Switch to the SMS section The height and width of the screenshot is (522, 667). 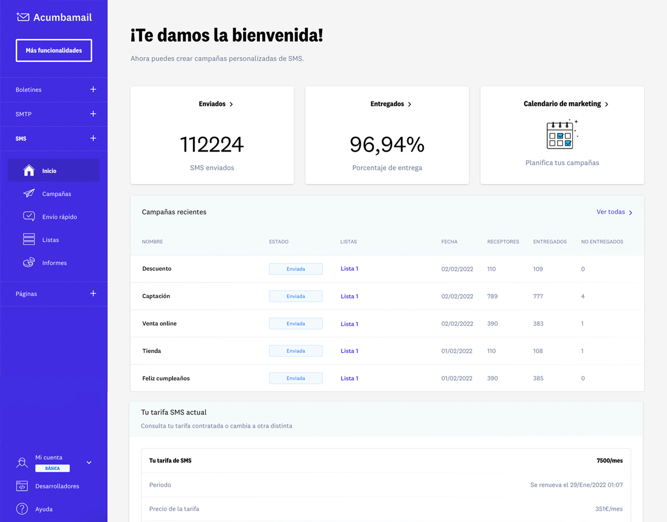click(21, 138)
